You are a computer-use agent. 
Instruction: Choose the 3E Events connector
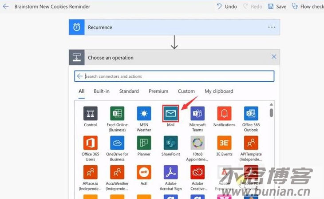coord(224,143)
